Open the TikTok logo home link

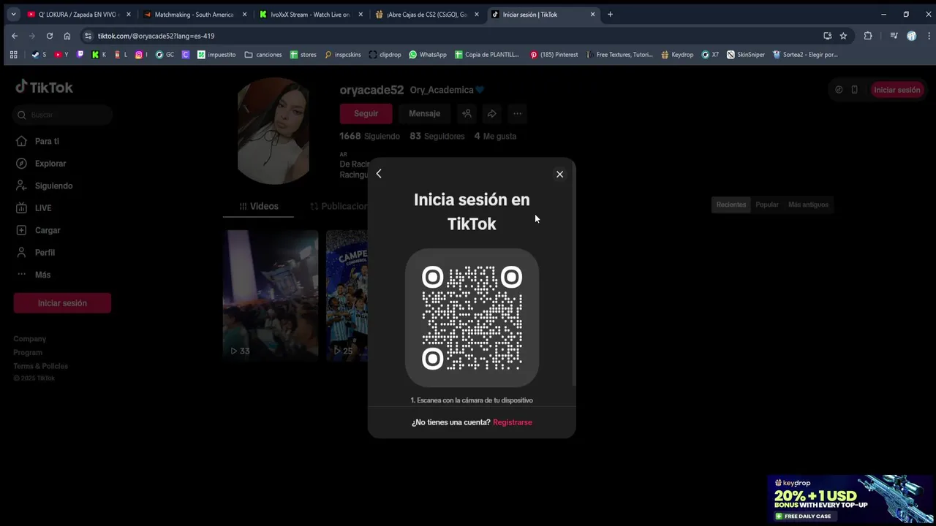45,87
